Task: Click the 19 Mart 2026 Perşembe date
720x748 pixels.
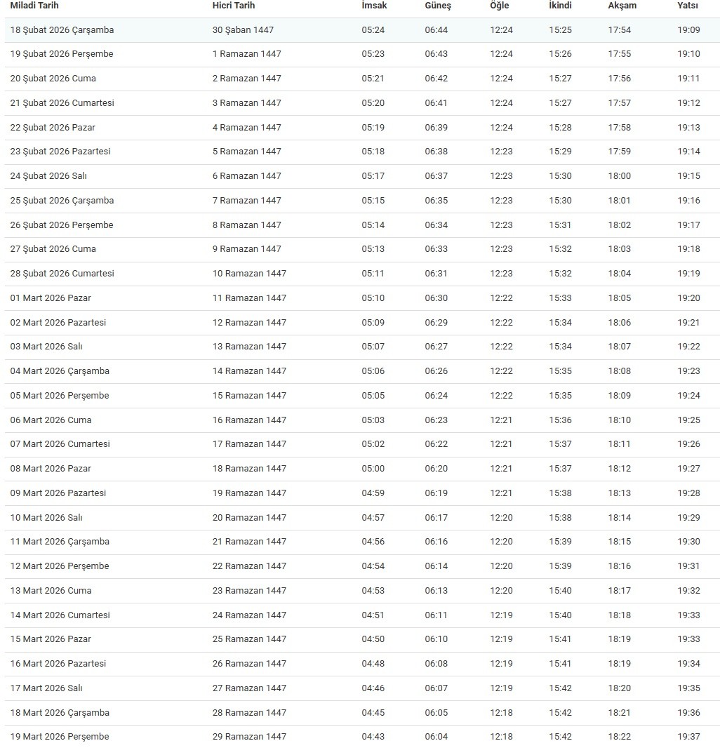Action: tap(60, 737)
